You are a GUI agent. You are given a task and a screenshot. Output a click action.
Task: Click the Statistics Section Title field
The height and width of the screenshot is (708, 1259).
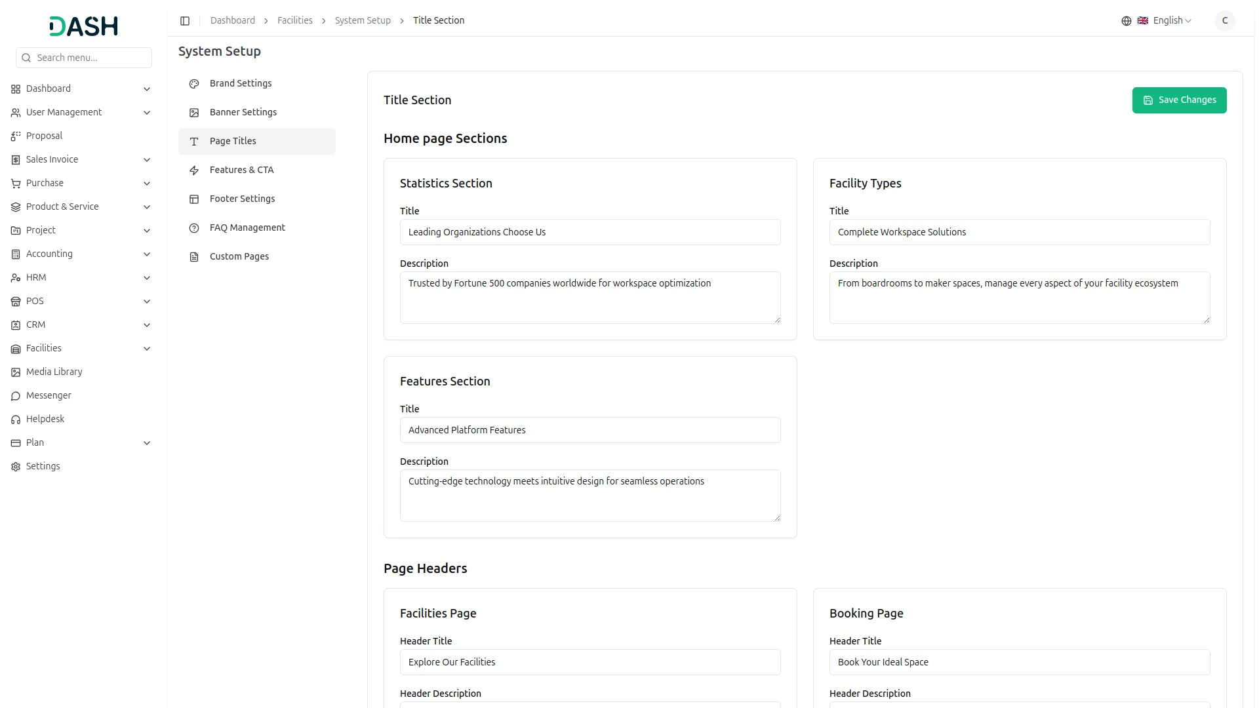pyautogui.click(x=590, y=232)
